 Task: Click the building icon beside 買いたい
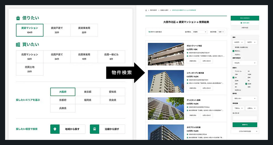pos(18,44)
